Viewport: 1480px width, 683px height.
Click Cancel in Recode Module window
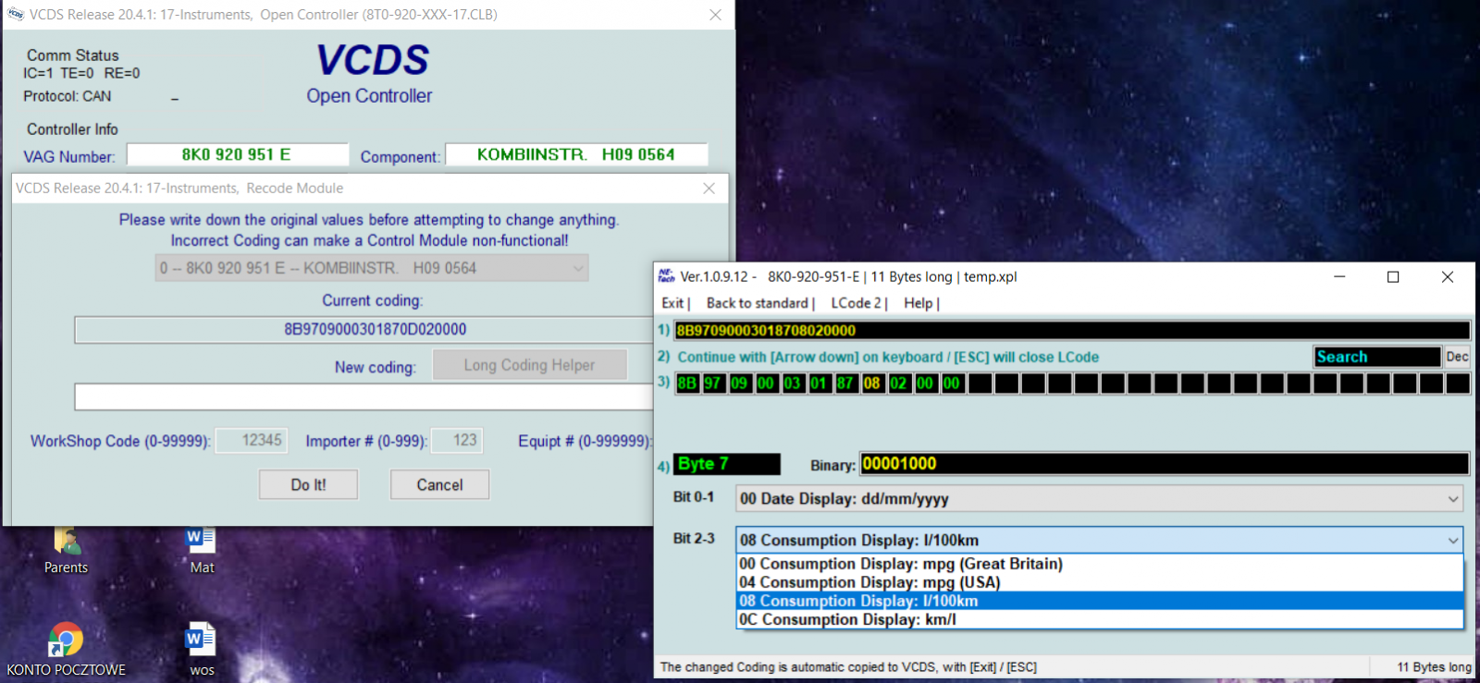[x=439, y=484]
